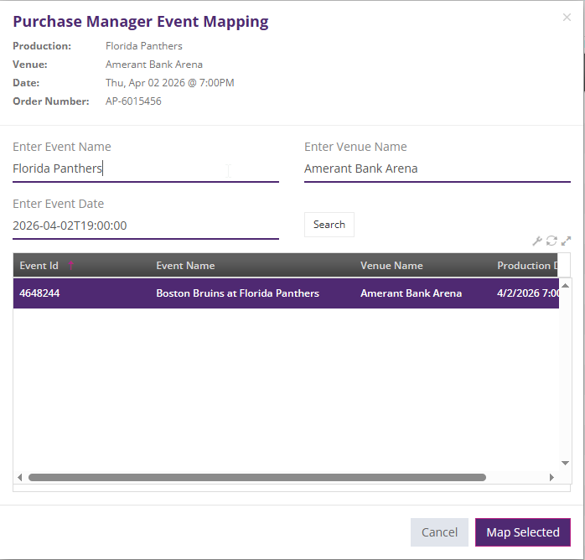Image resolution: width=585 pixels, height=560 pixels.
Task: Click Florida Panthers production value
Action: click(x=143, y=46)
